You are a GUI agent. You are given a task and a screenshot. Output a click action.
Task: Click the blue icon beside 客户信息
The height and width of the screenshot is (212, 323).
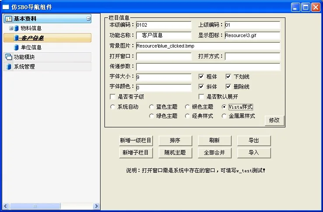(x=16, y=38)
